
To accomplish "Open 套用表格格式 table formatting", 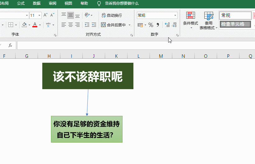I will coord(208,20).
